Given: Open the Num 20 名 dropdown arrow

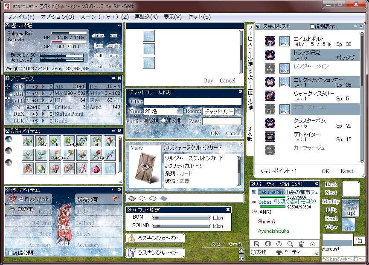Looking at the screenshot, I should (180, 111).
